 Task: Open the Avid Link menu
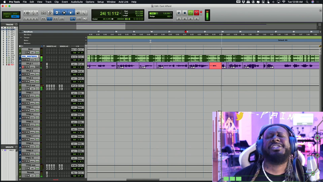point(123,2)
